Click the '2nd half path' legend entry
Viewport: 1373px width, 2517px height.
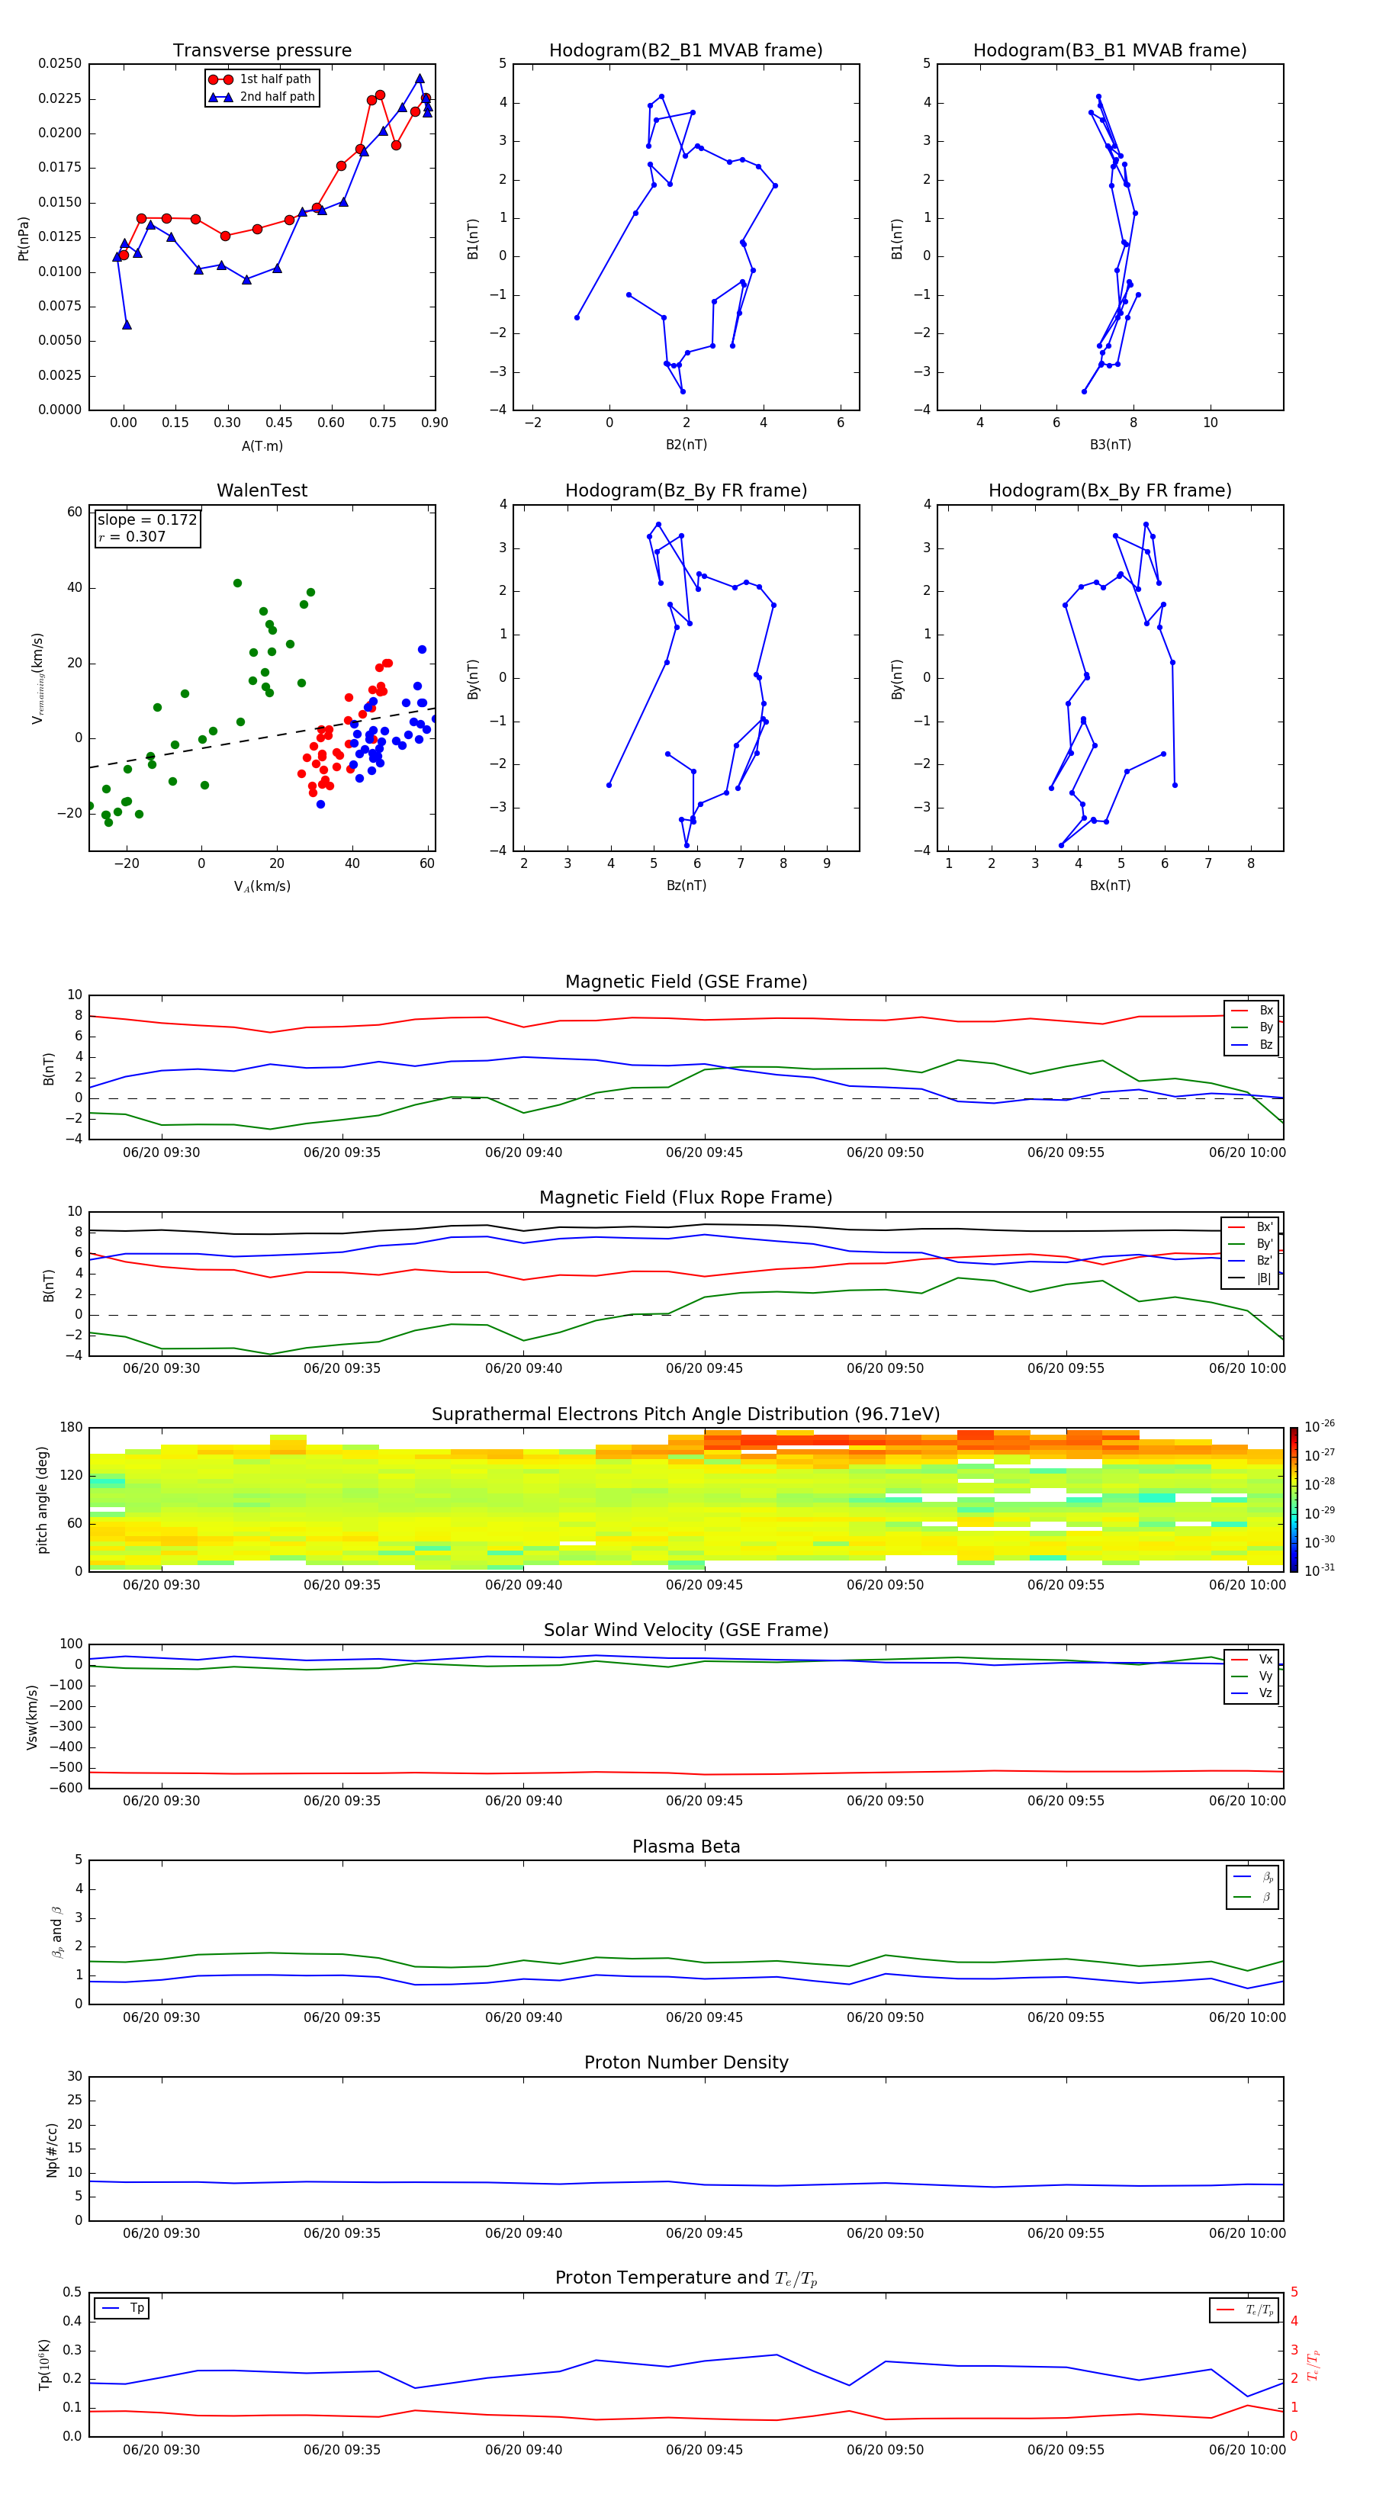tap(261, 97)
